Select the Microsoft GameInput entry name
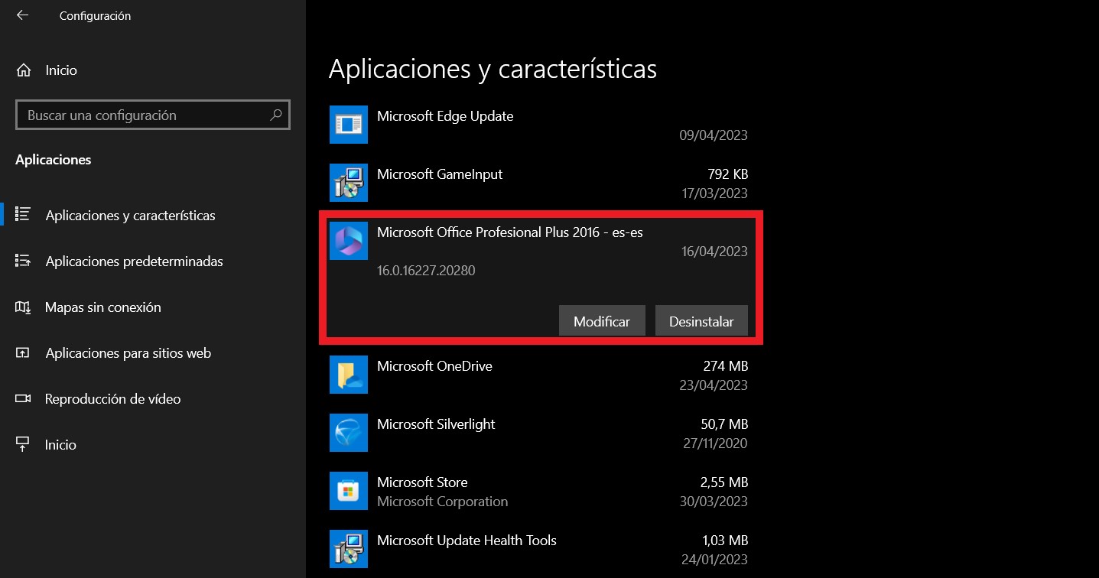 click(x=440, y=174)
